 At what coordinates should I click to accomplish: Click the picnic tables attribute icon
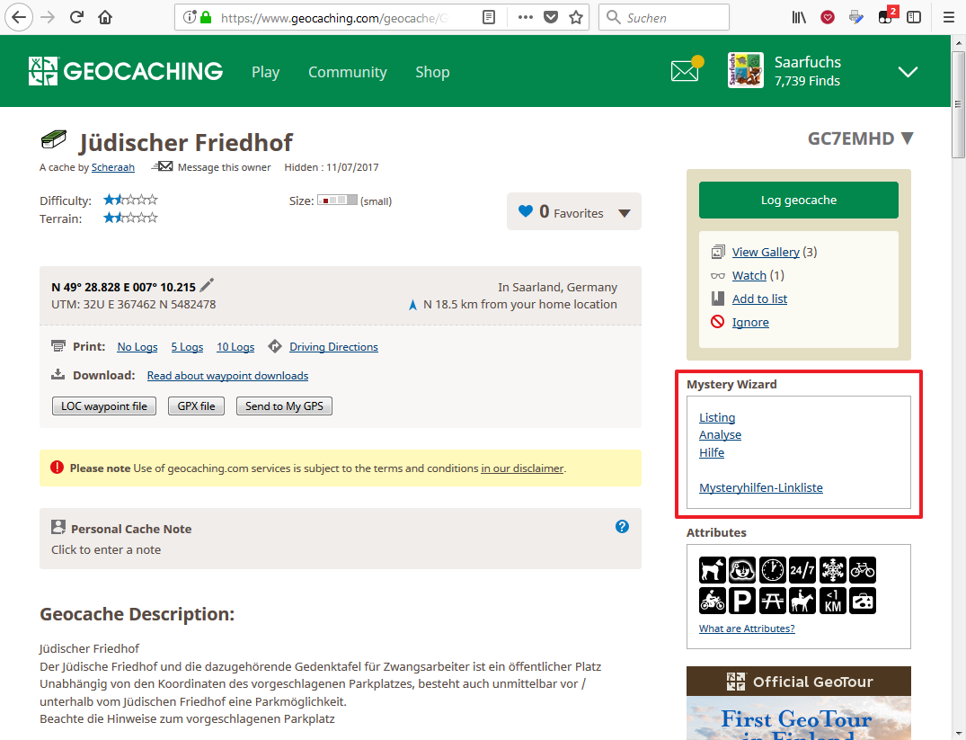773,601
